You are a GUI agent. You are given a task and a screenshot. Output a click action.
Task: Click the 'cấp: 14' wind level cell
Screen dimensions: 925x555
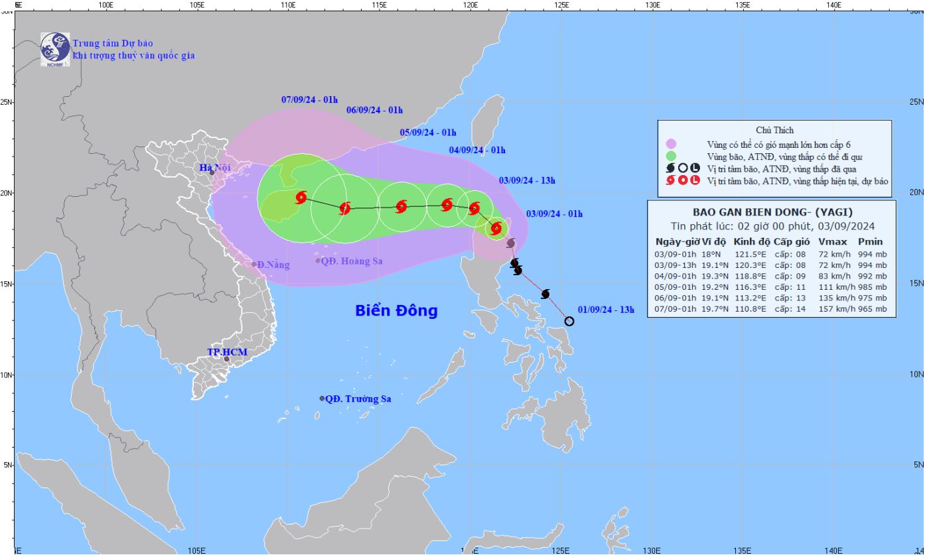pos(789,309)
